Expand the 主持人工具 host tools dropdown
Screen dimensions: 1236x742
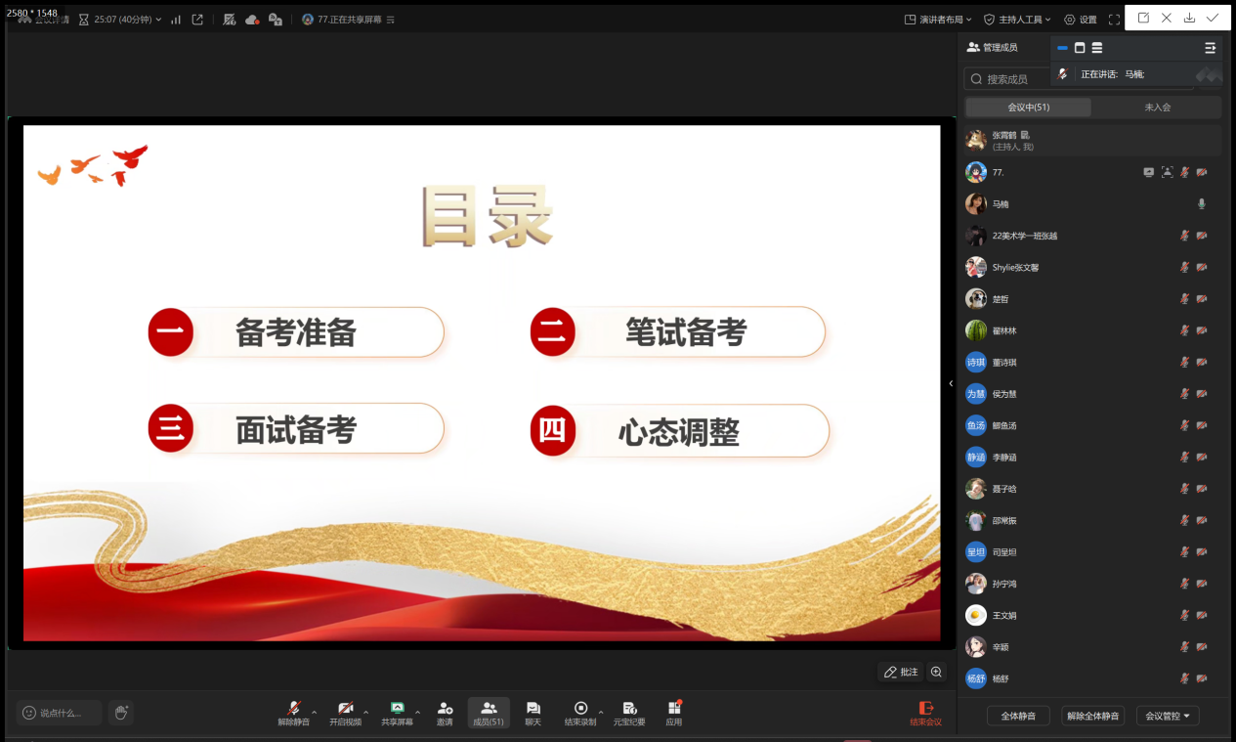point(1017,20)
